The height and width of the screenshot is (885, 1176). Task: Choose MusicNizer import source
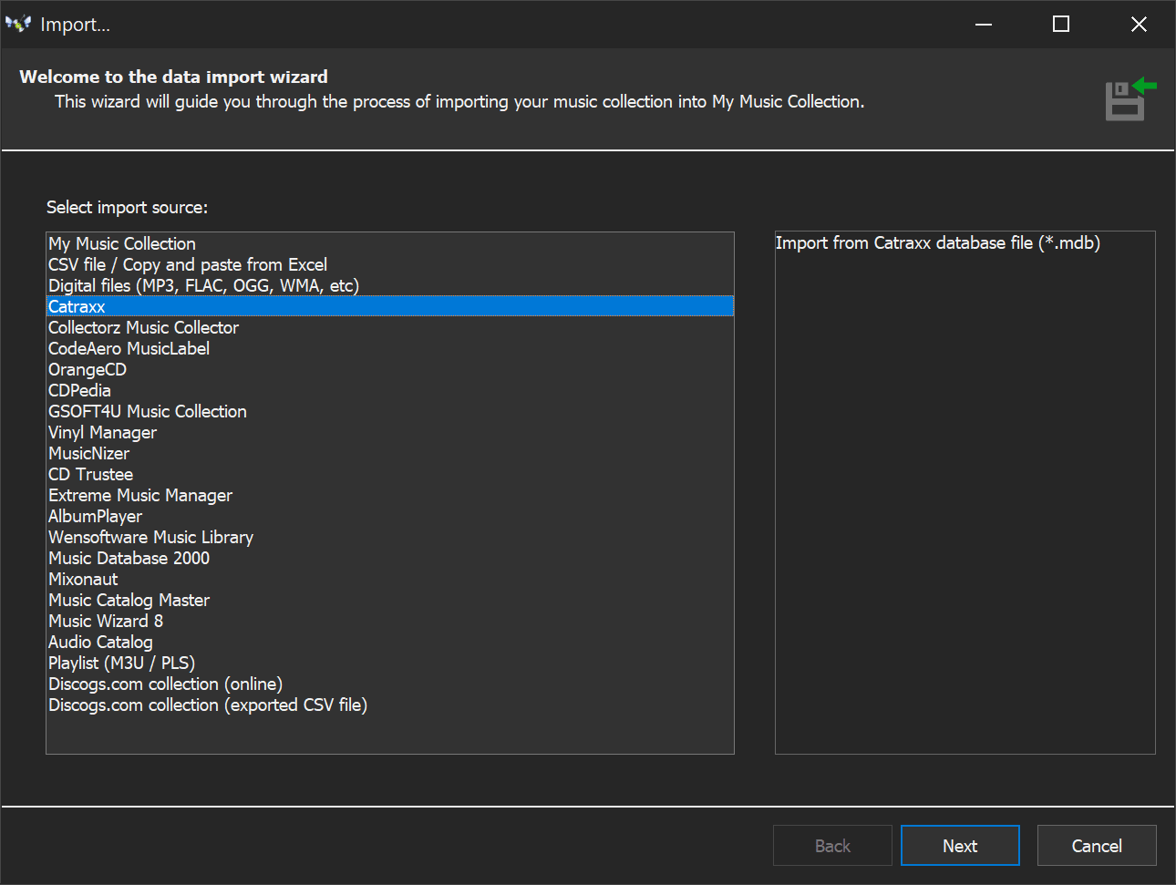coord(88,453)
